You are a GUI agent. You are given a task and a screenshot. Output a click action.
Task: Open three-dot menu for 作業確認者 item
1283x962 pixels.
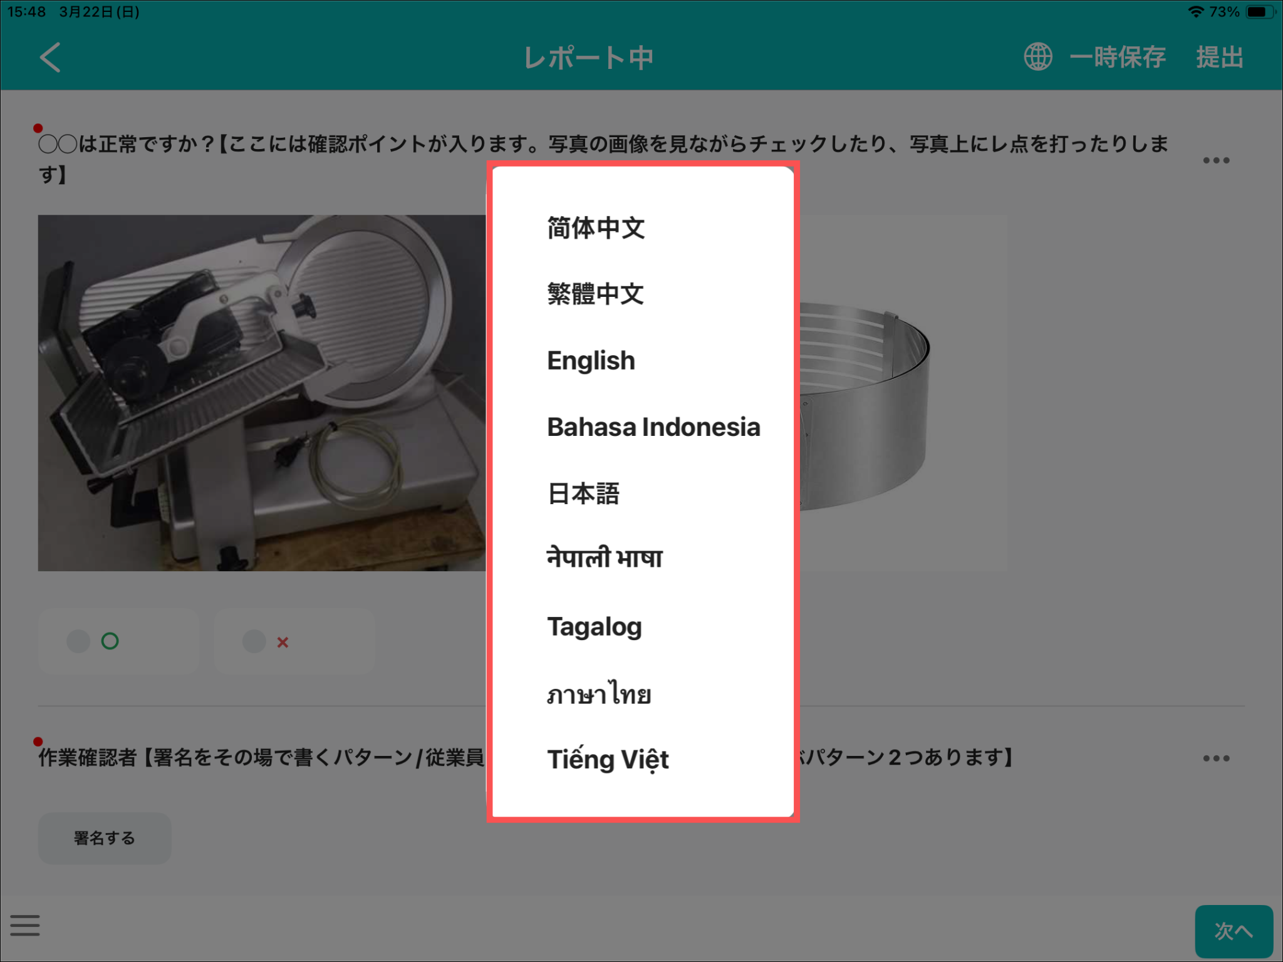pyautogui.click(x=1215, y=758)
